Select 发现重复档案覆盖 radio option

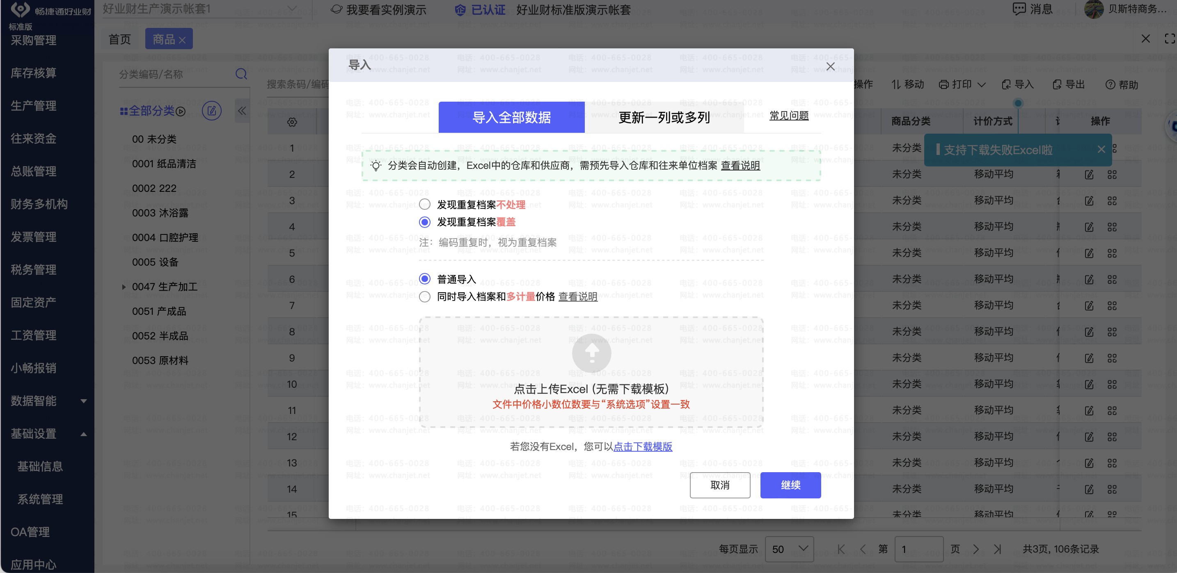(424, 222)
